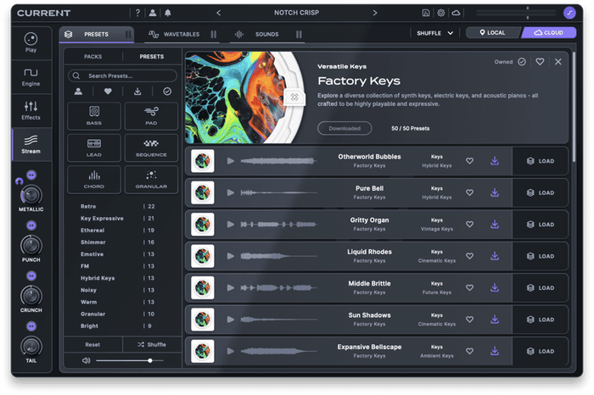This screenshot has width=594, height=395.
Task: Toggle the owned checkmark filter
Action: [166, 91]
